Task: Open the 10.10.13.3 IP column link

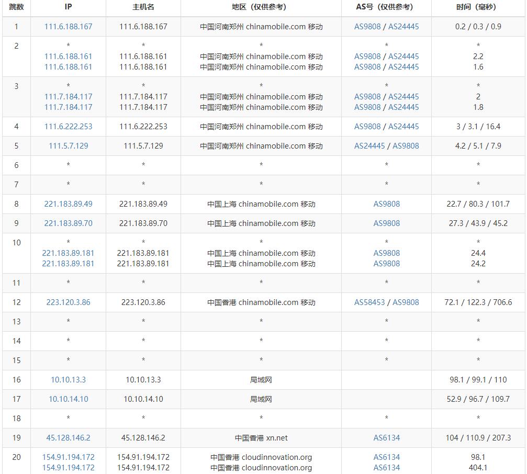Action: [x=68, y=380]
